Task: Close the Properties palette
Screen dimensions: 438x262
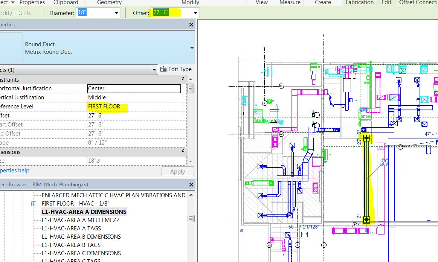Action: pyautogui.click(x=191, y=24)
